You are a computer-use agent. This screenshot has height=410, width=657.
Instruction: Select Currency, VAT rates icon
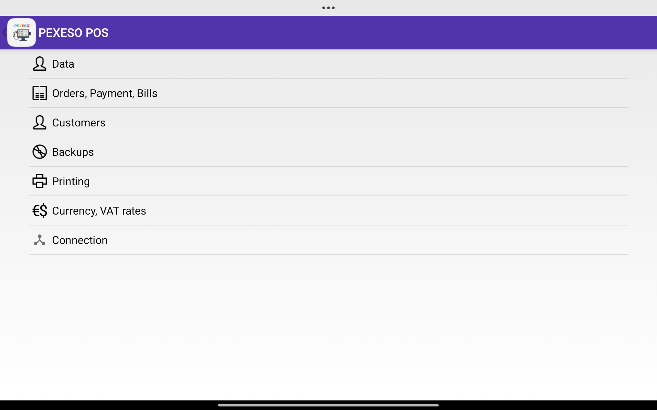tap(39, 210)
